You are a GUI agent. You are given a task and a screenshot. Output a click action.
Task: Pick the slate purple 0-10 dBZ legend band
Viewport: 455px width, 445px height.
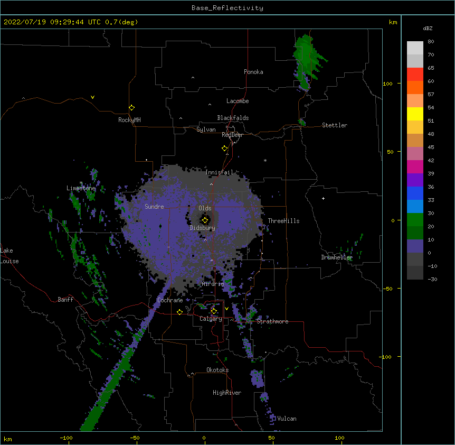click(x=415, y=246)
